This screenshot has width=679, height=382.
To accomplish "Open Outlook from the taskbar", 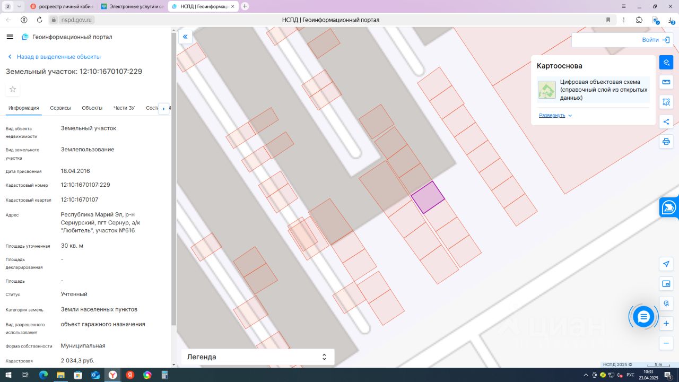I will (95, 375).
